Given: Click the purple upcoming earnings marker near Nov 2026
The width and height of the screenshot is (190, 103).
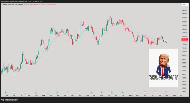Looking at the screenshot, I should pos(166,92).
